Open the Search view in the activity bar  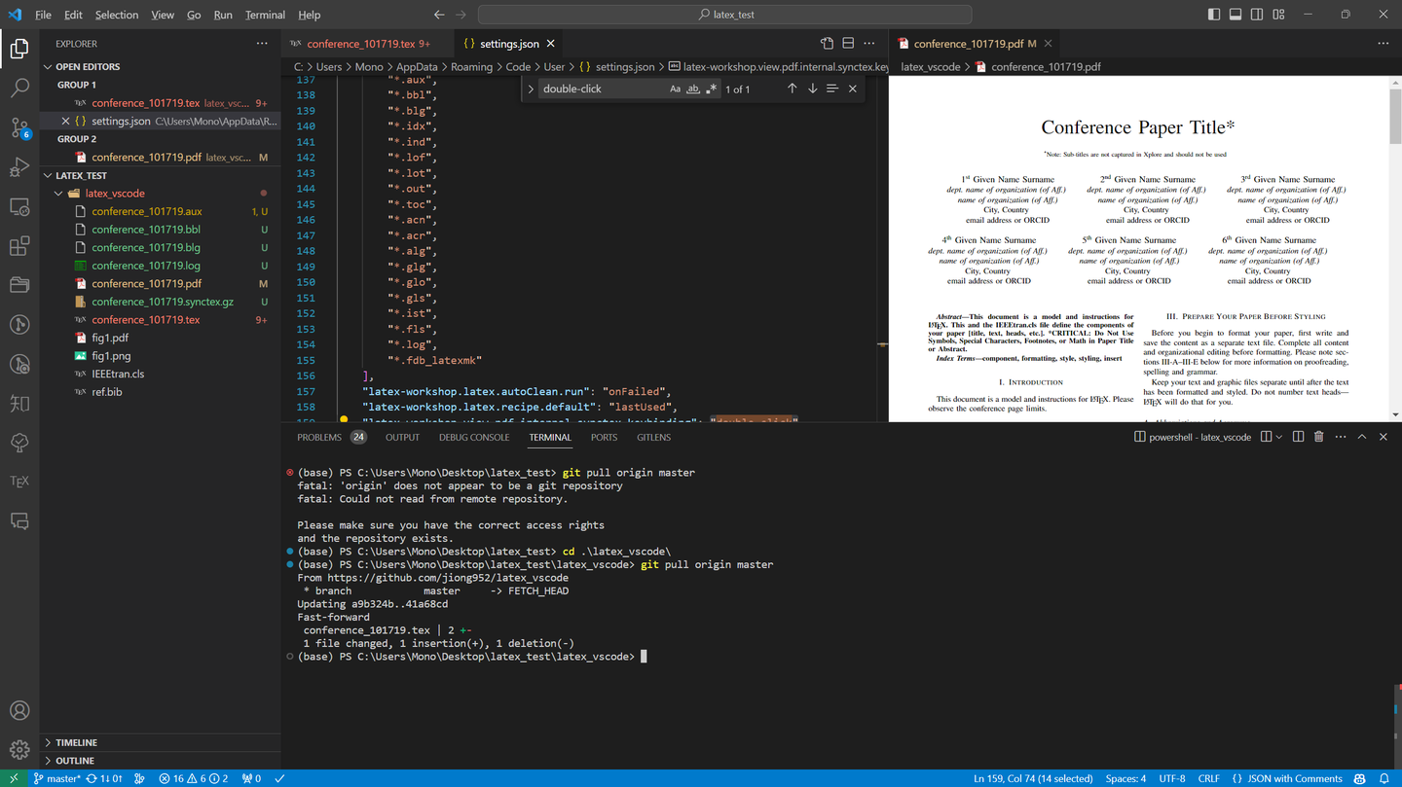(19, 88)
